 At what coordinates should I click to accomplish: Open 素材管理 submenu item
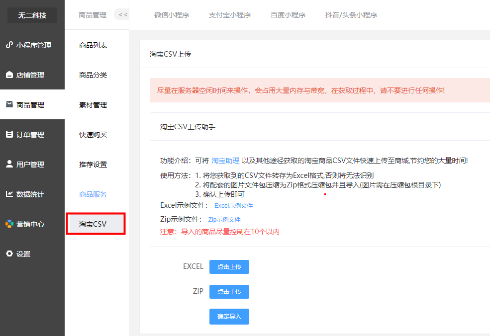[x=93, y=105]
